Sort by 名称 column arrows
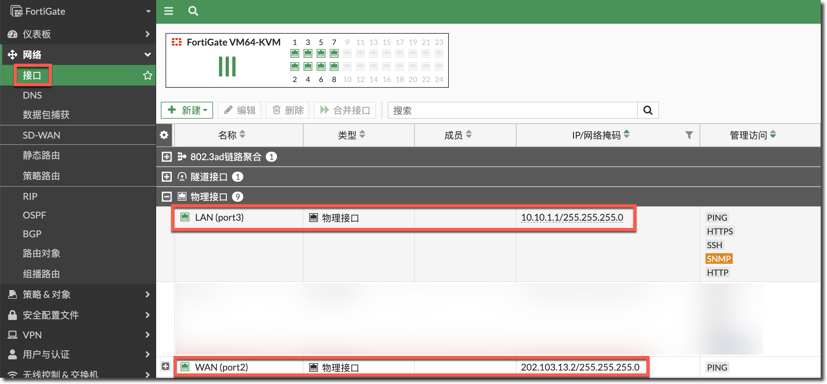This screenshot has height=384, width=827. pyautogui.click(x=242, y=135)
